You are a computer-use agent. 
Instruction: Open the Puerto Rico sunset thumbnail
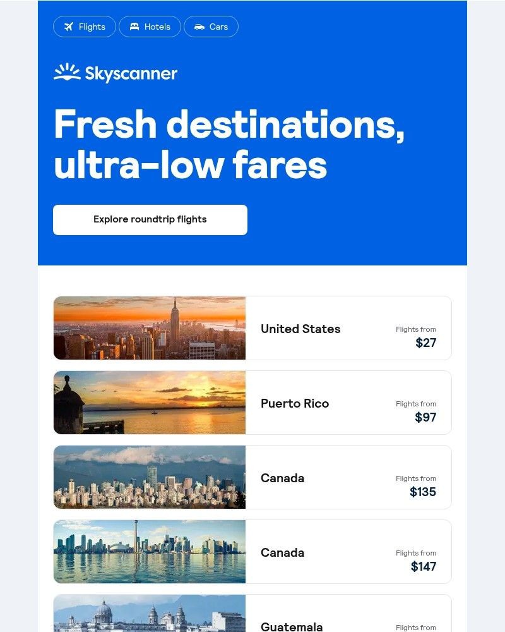pos(150,403)
